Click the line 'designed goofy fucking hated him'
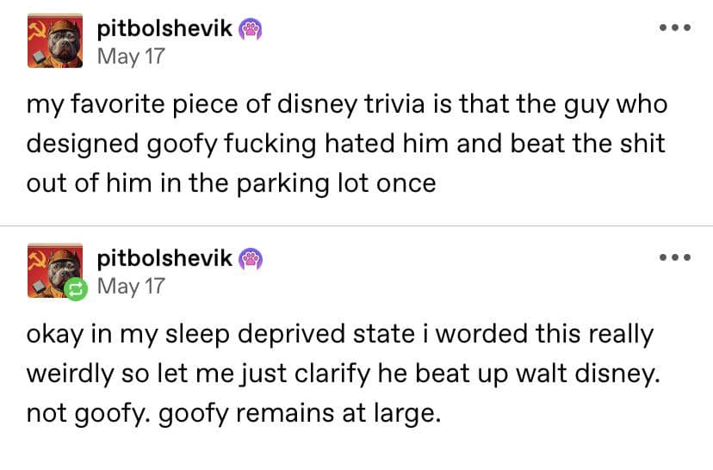 tap(345, 144)
